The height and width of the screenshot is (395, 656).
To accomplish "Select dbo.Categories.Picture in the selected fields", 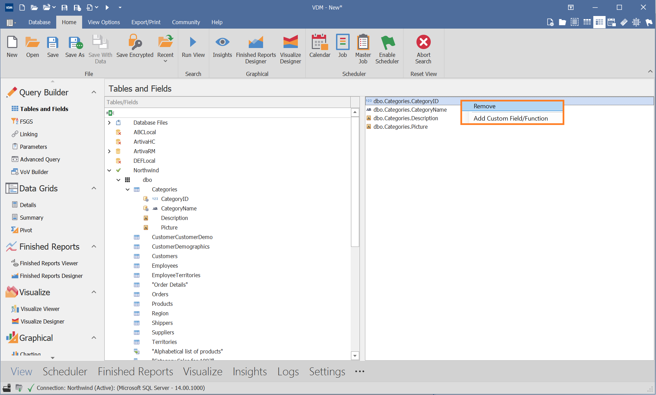I will (400, 127).
